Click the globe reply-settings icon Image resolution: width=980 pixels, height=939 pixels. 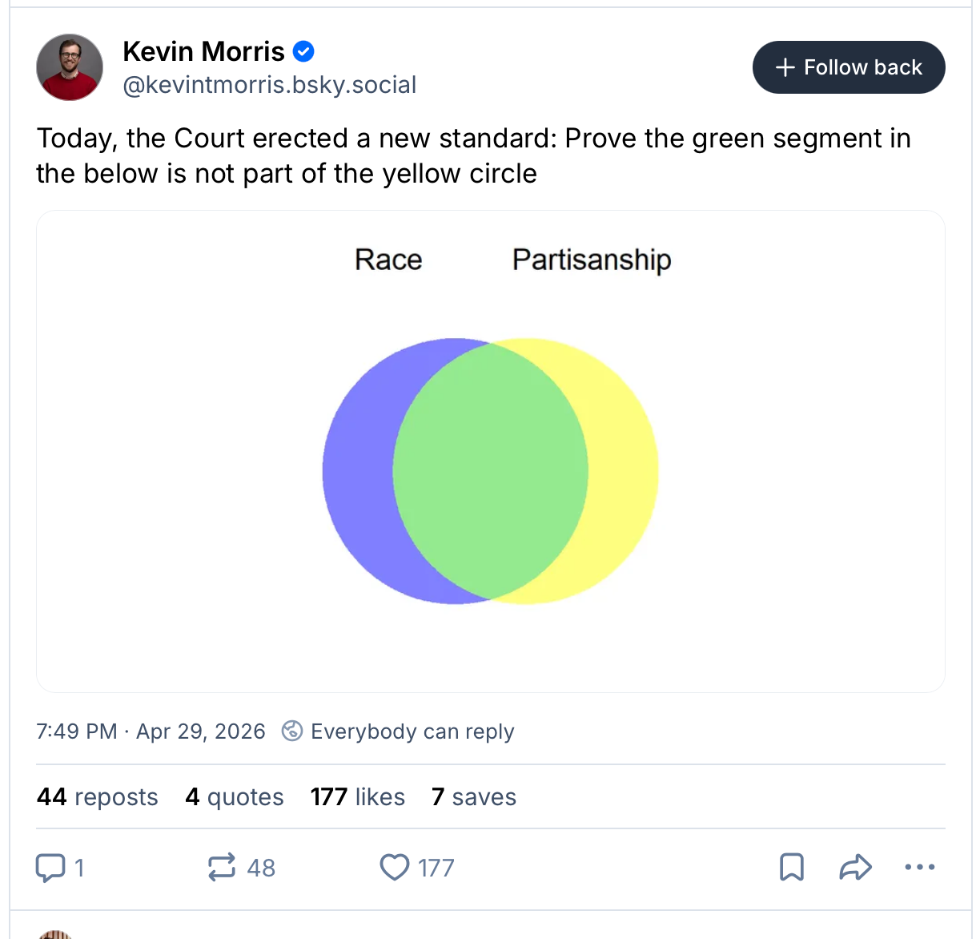point(292,731)
